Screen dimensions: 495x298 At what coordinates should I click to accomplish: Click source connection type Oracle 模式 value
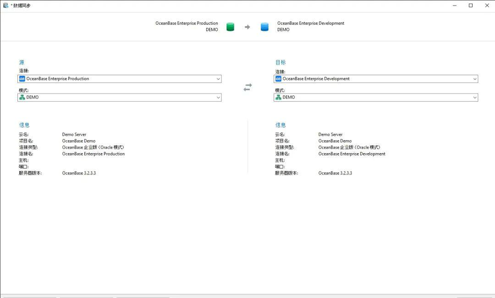(x=93, y=148)
